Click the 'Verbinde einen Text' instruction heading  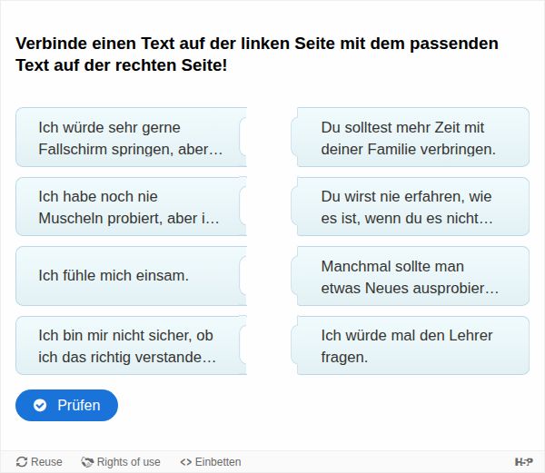tap(257, 54)
